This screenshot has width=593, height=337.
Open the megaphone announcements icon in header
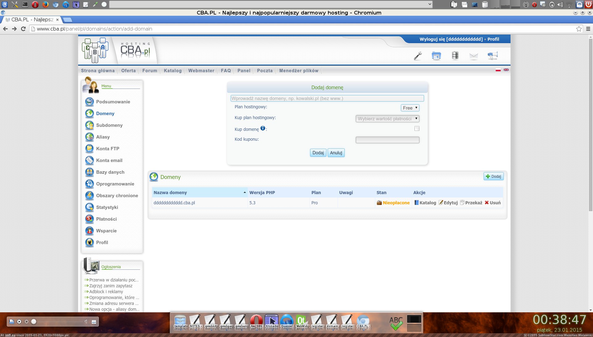coord(493,56)
